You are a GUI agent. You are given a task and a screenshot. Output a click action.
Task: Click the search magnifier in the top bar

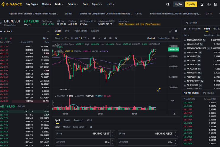tap(168, 4)
